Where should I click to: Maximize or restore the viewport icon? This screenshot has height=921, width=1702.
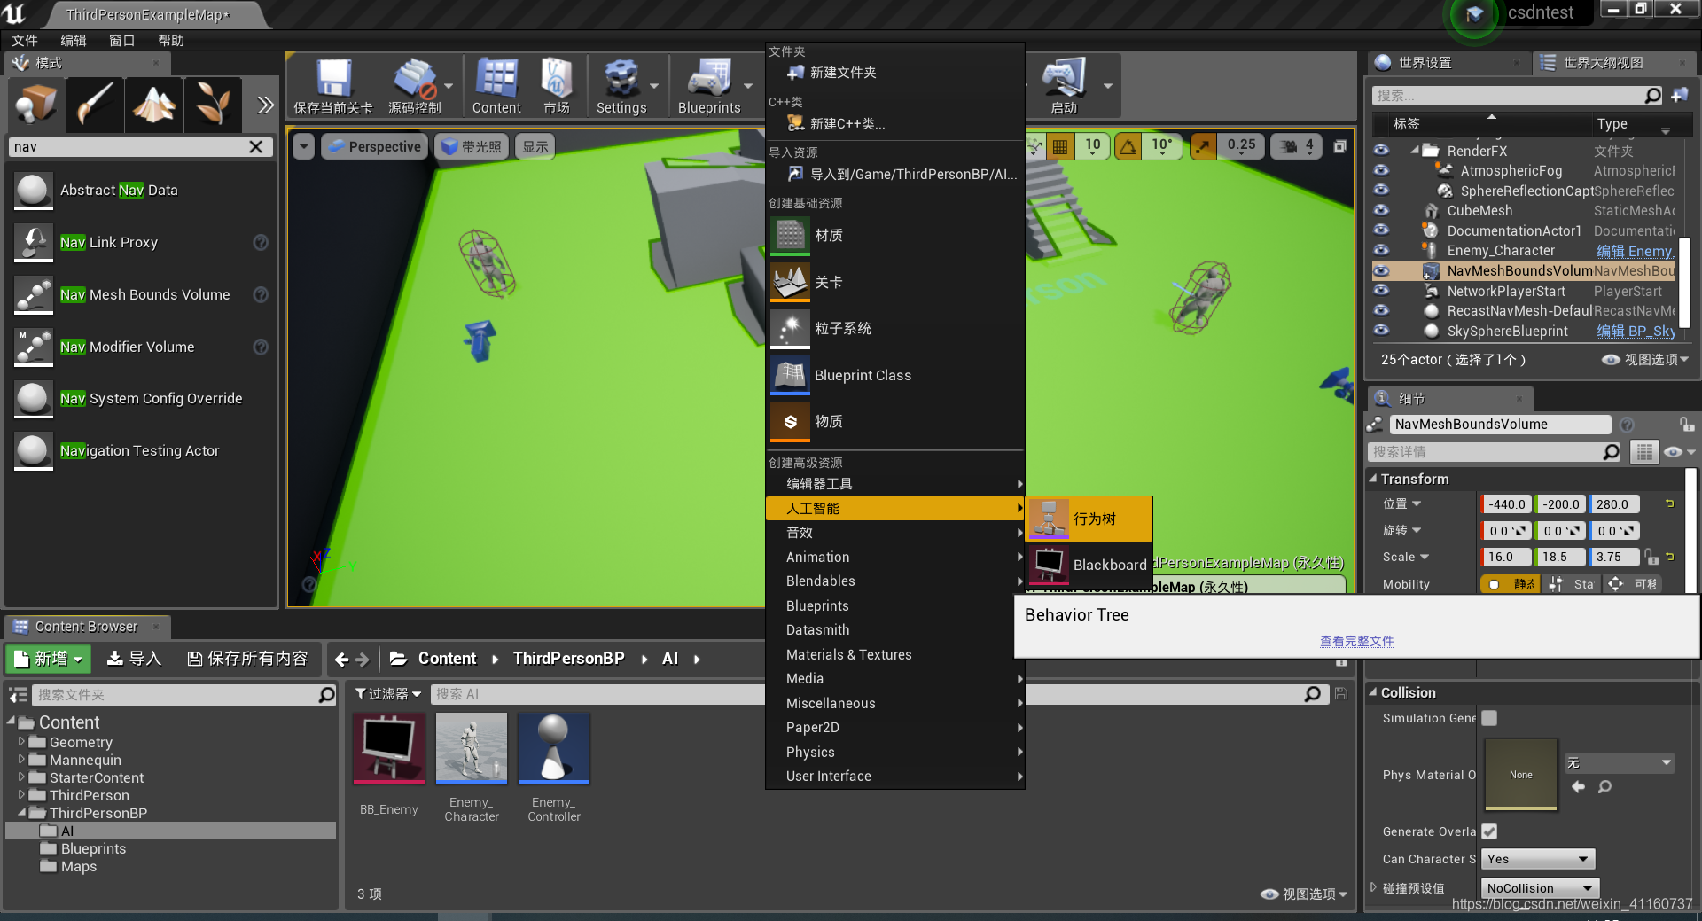click(1339, 146)
